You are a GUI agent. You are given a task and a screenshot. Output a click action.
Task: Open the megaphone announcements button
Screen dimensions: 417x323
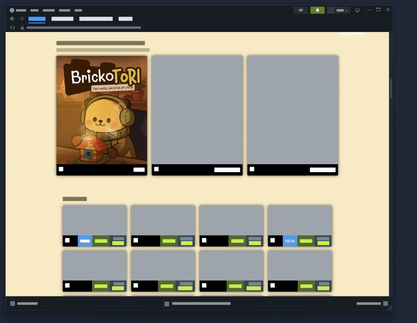click(x=301, y=10)
